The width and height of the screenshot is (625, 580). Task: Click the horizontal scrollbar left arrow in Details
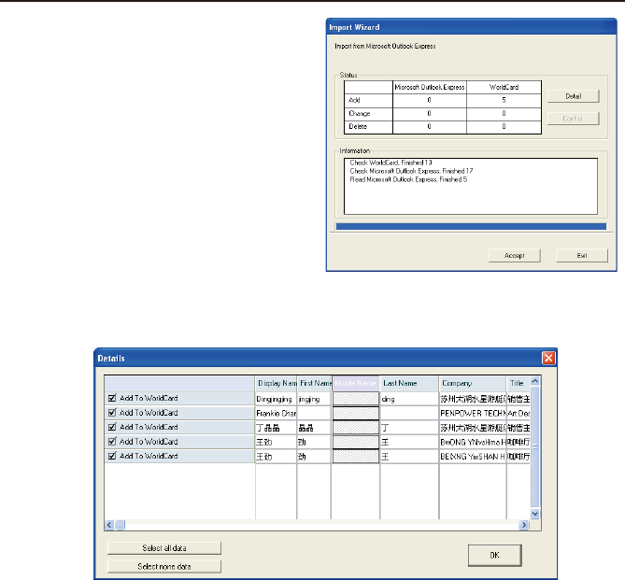109,525
